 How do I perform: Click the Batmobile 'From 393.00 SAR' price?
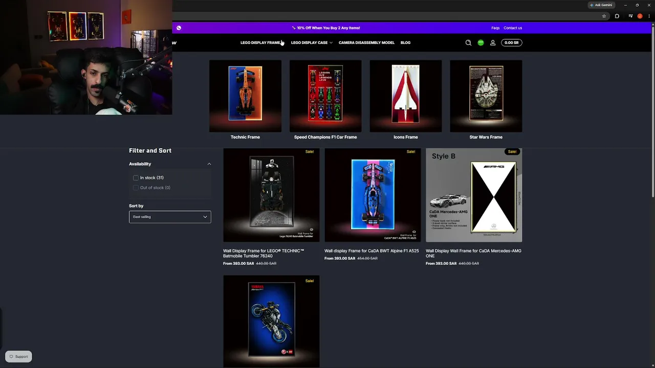coord(238,264)
